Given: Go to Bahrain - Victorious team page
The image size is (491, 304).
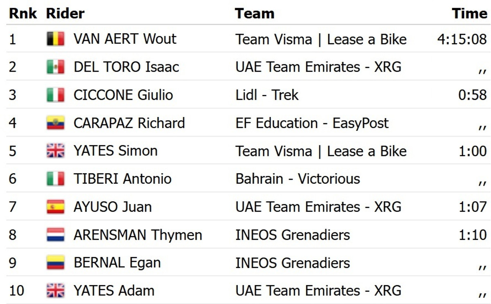Looking at the screenshot, I should pyautogui.click(x=297, y=179).
